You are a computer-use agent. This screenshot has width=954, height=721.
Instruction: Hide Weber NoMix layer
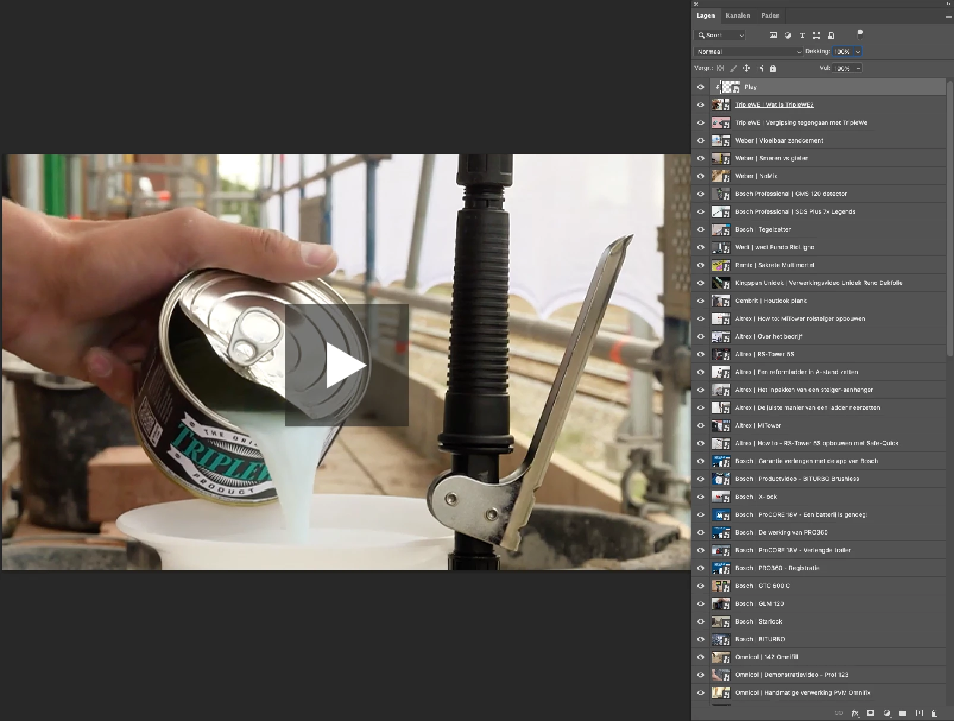700,176
